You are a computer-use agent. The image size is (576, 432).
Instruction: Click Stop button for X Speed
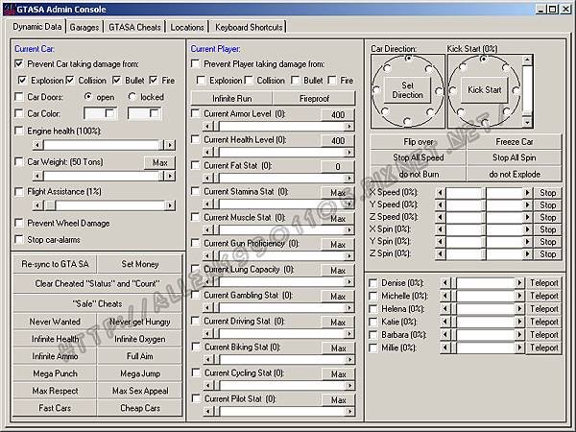[x=547, y=193]
